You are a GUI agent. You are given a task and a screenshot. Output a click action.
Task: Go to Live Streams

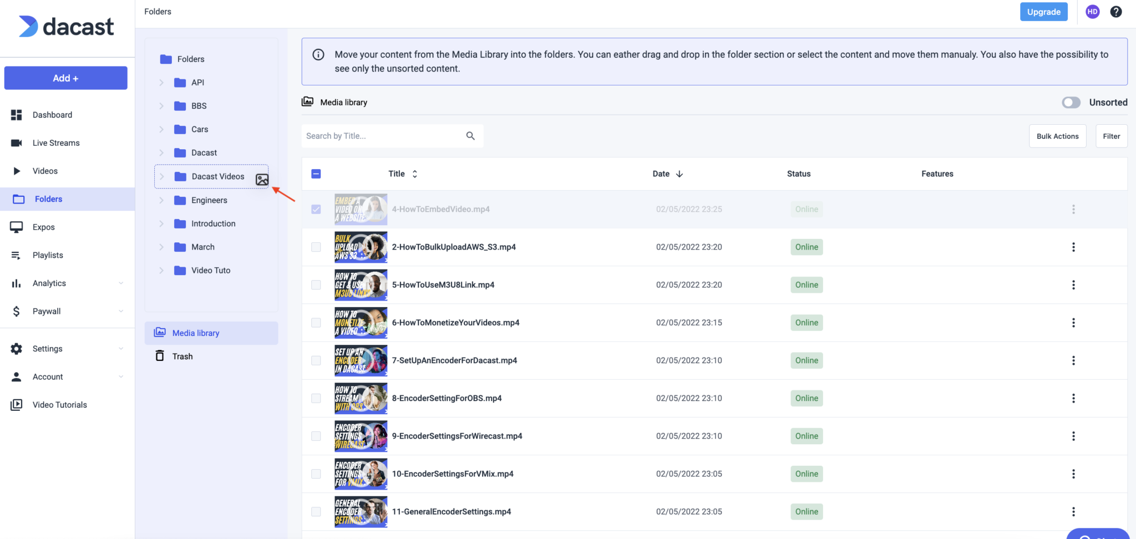(x=67, y=143)
